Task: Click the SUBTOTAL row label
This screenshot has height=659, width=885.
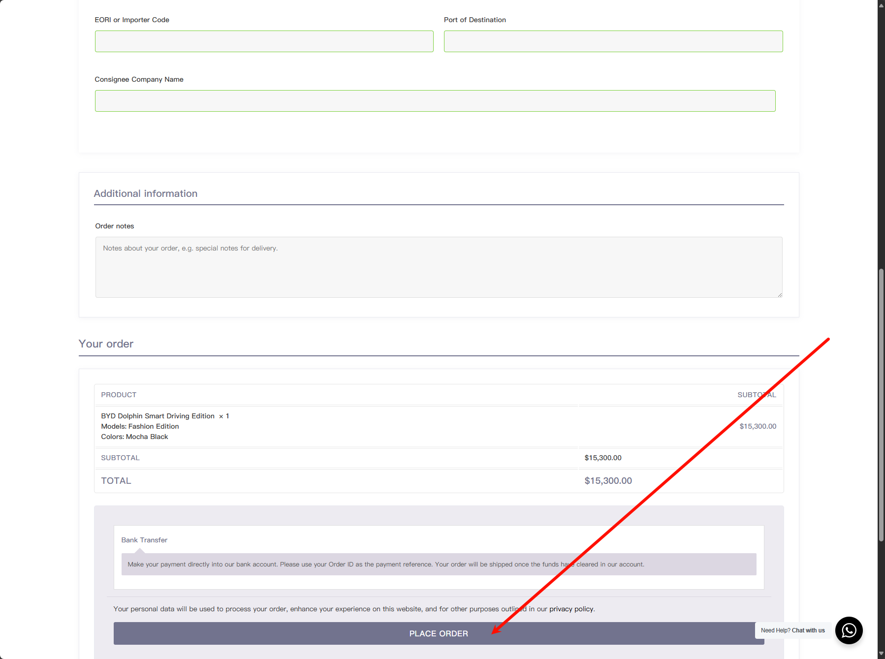Action: coord(120,458)
